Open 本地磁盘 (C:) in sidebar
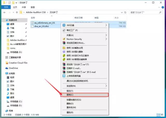The image size is (166, 118). pos(16,101)
